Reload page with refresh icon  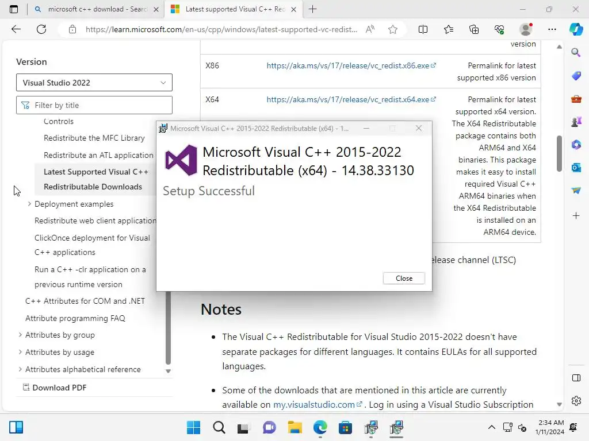tap(41, 29)
